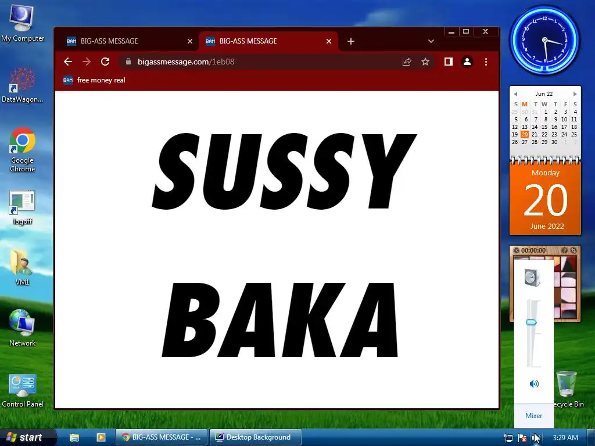Image resolution: width=595 pixels, height=446 pixels.
Task: Open a new Chrome tab
Action: coord(350,41)
